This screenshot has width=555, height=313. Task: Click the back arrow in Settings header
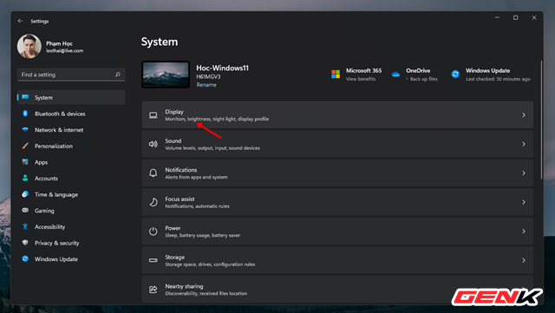pos(20,21)
